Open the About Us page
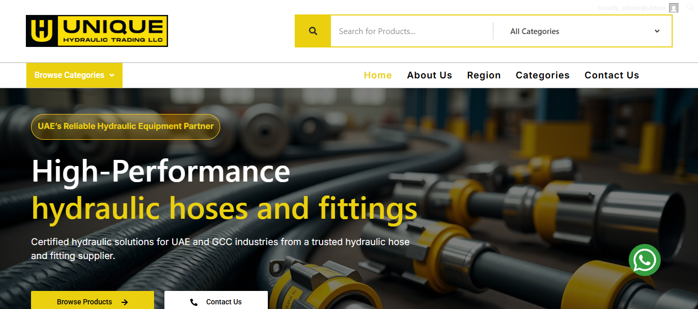 429,75
